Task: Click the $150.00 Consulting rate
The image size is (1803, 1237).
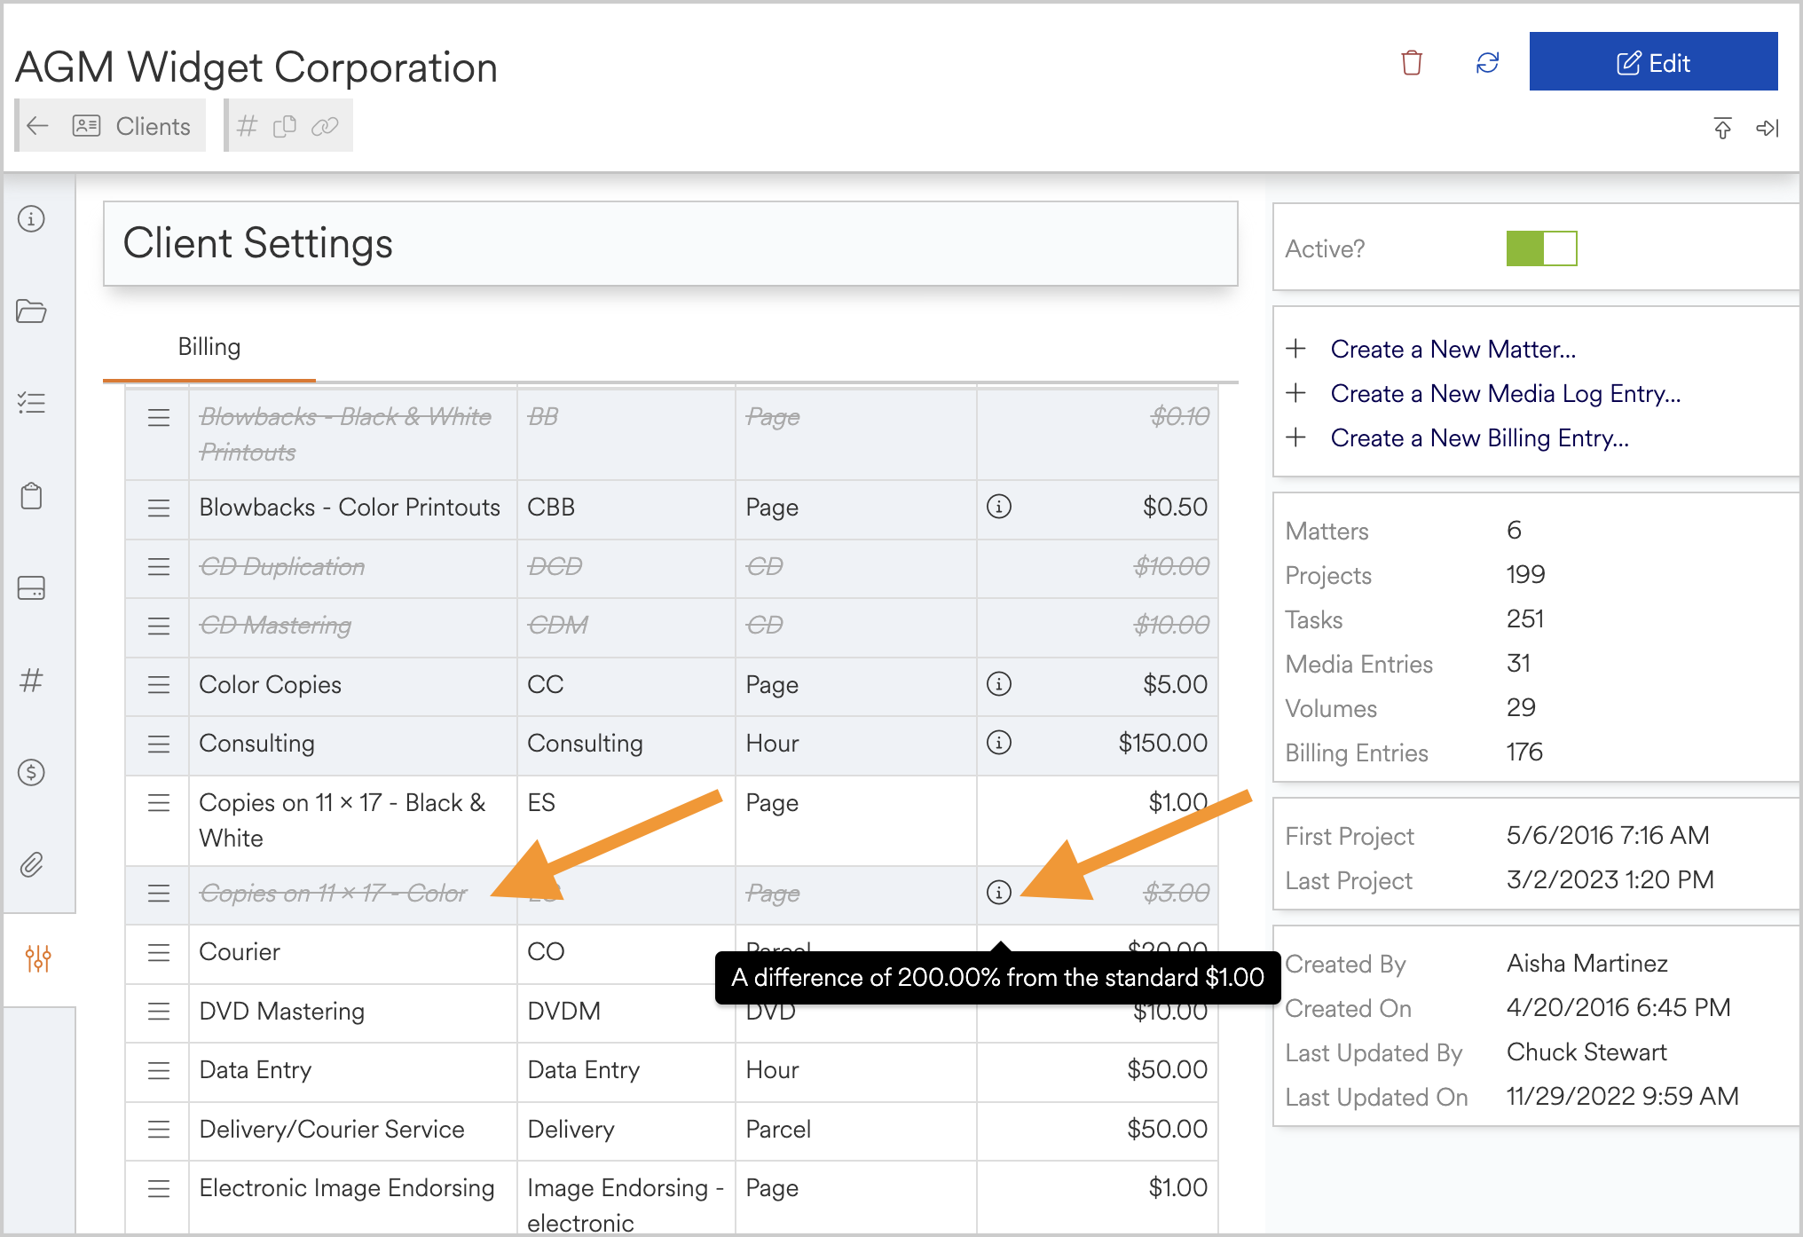Action: [1162, 743]
